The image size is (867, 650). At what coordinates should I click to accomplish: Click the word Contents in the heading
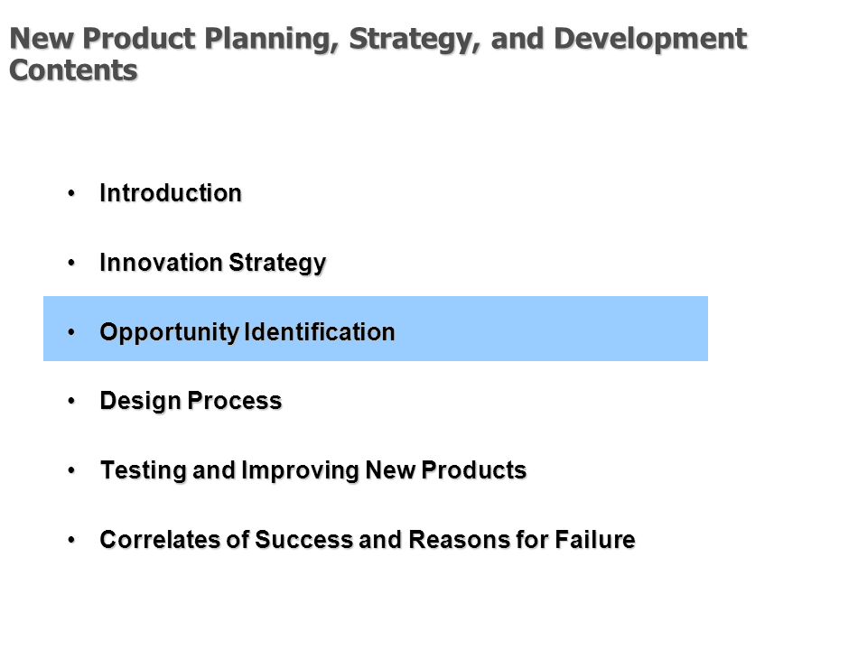coord(73,70)
